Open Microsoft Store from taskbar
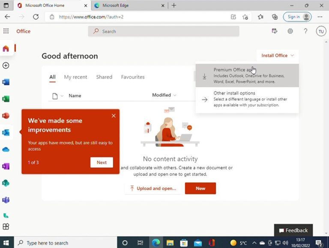The width and height of the screenshot is (329, 248). (x=184, y=243)
